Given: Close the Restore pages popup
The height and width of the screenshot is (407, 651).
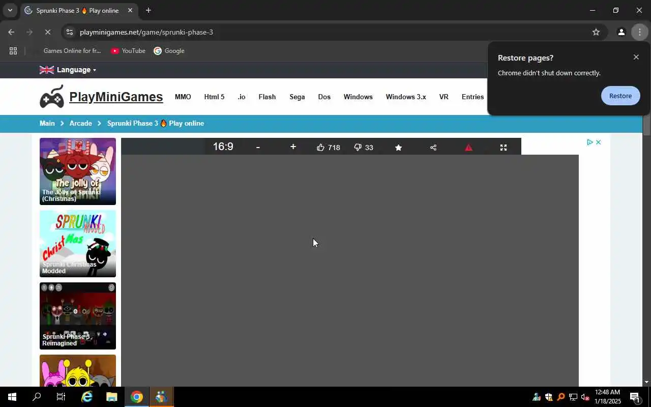Looking at the screenshot, I should pos(636,57).
